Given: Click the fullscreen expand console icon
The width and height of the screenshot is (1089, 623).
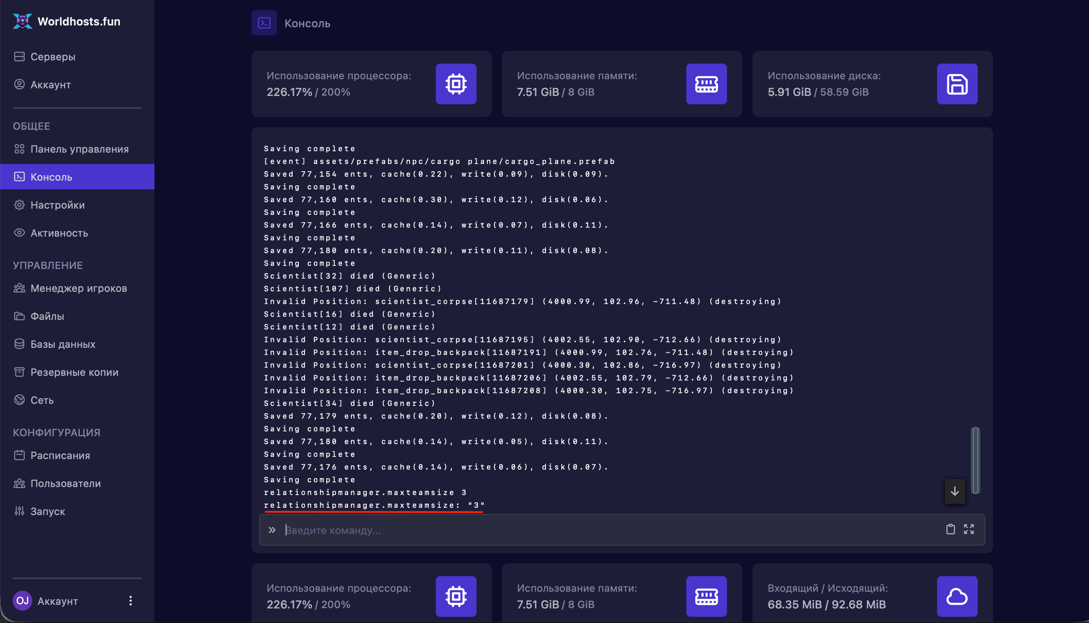Looking at the screenshot, I should click(x=969, y=529).
